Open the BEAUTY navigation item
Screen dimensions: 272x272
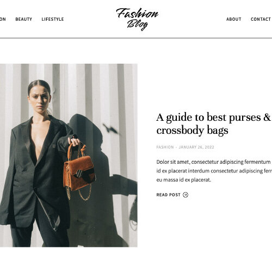[24, 19]
